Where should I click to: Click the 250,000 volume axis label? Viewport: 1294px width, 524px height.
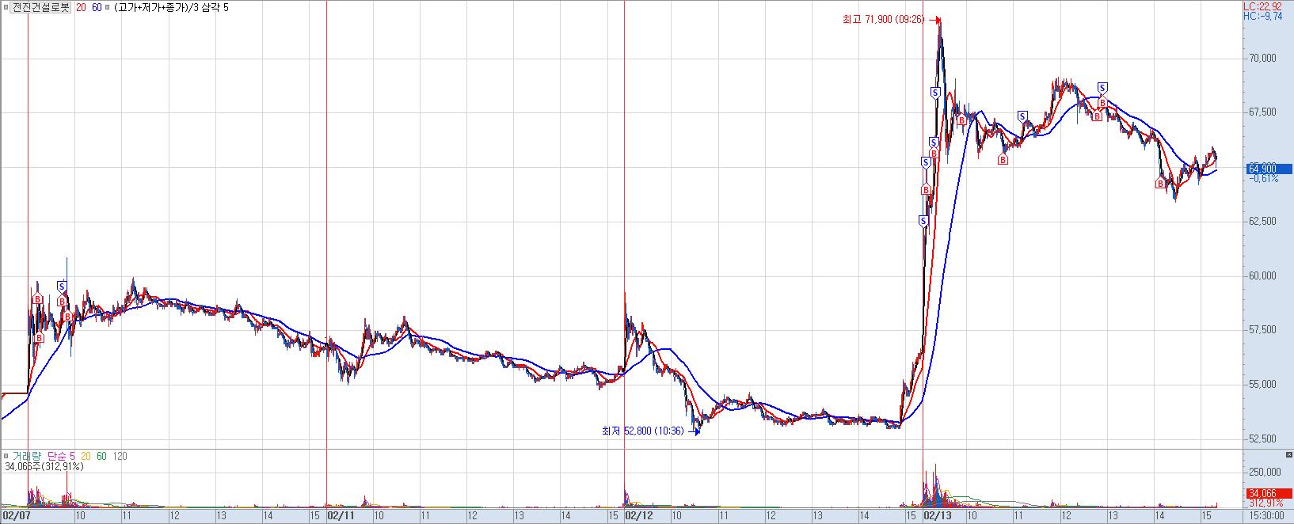pyautogui.click(x=1264, y=472)
